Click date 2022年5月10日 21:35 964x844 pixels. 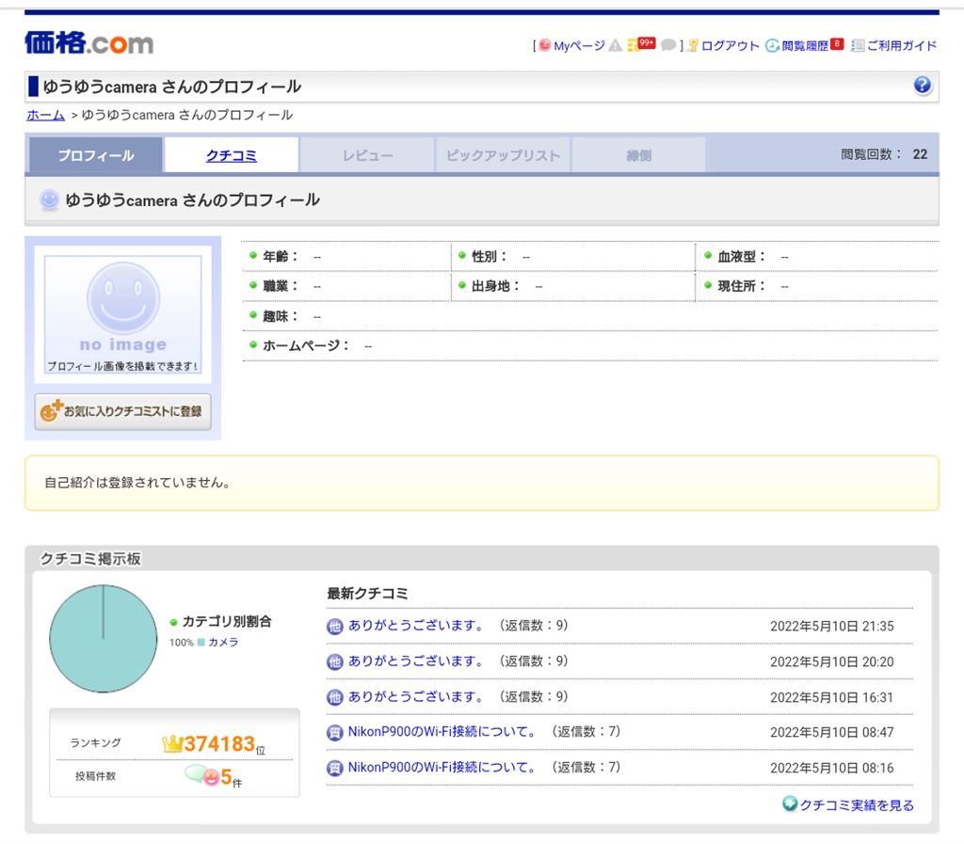tap(832, 627)
